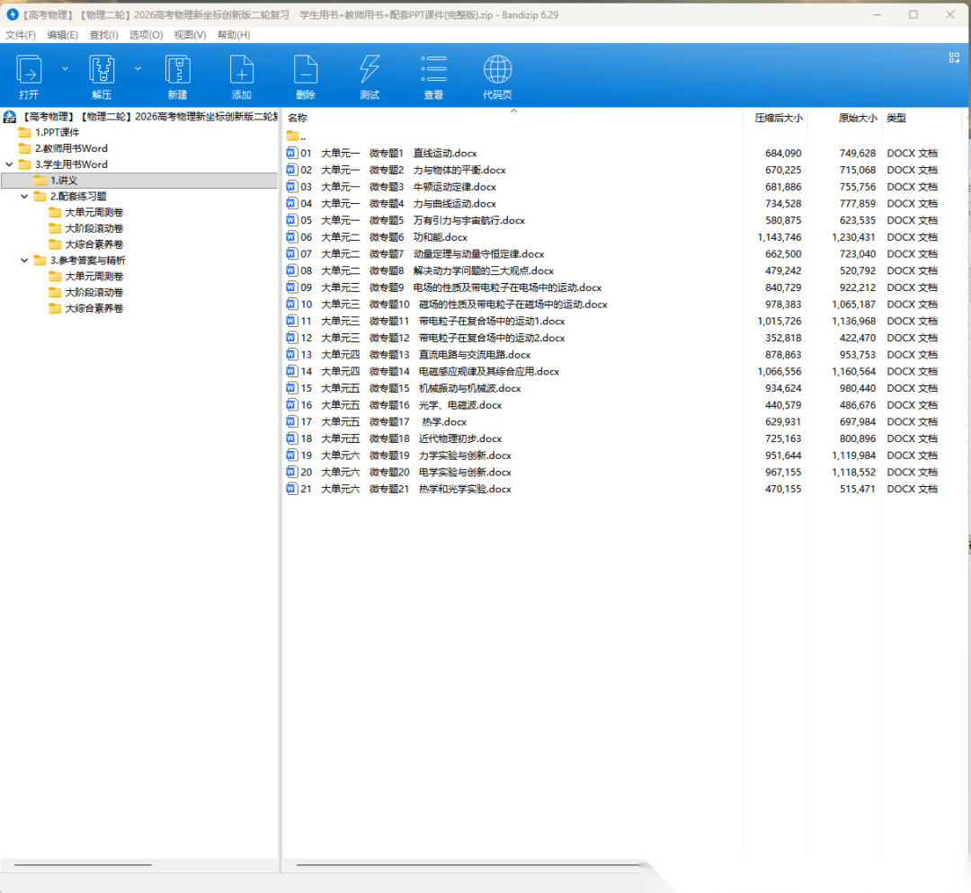Click the 测试 (Test archive) icon
The height and width of the screenshot is (893, 971).
[370, 70]
